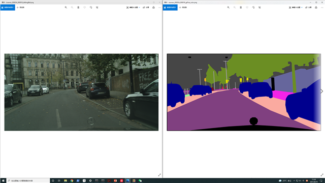Zoom in on the segmentation color image
Viewport: 325px width, 183px height.
[229, 7]
